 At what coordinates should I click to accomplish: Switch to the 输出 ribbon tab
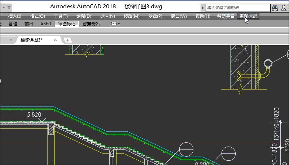(29, 24)
